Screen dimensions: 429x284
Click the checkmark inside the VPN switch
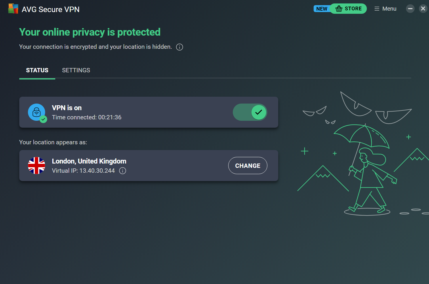click(258, 112)
